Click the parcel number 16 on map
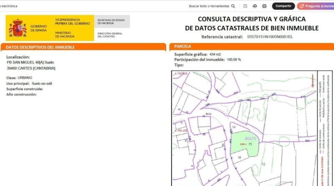The image size is (334, 186). pyautogui.click(x=240, y=158)
